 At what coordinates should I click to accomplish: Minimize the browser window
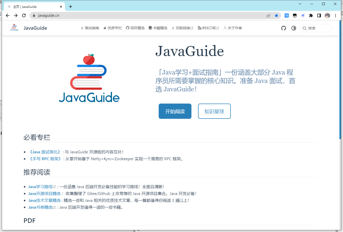pyautogui.click(x=312, y=4)
